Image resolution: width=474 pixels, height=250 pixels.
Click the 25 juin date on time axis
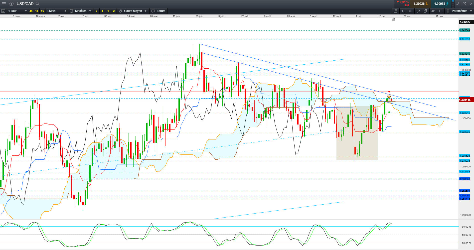pos(199,16)
